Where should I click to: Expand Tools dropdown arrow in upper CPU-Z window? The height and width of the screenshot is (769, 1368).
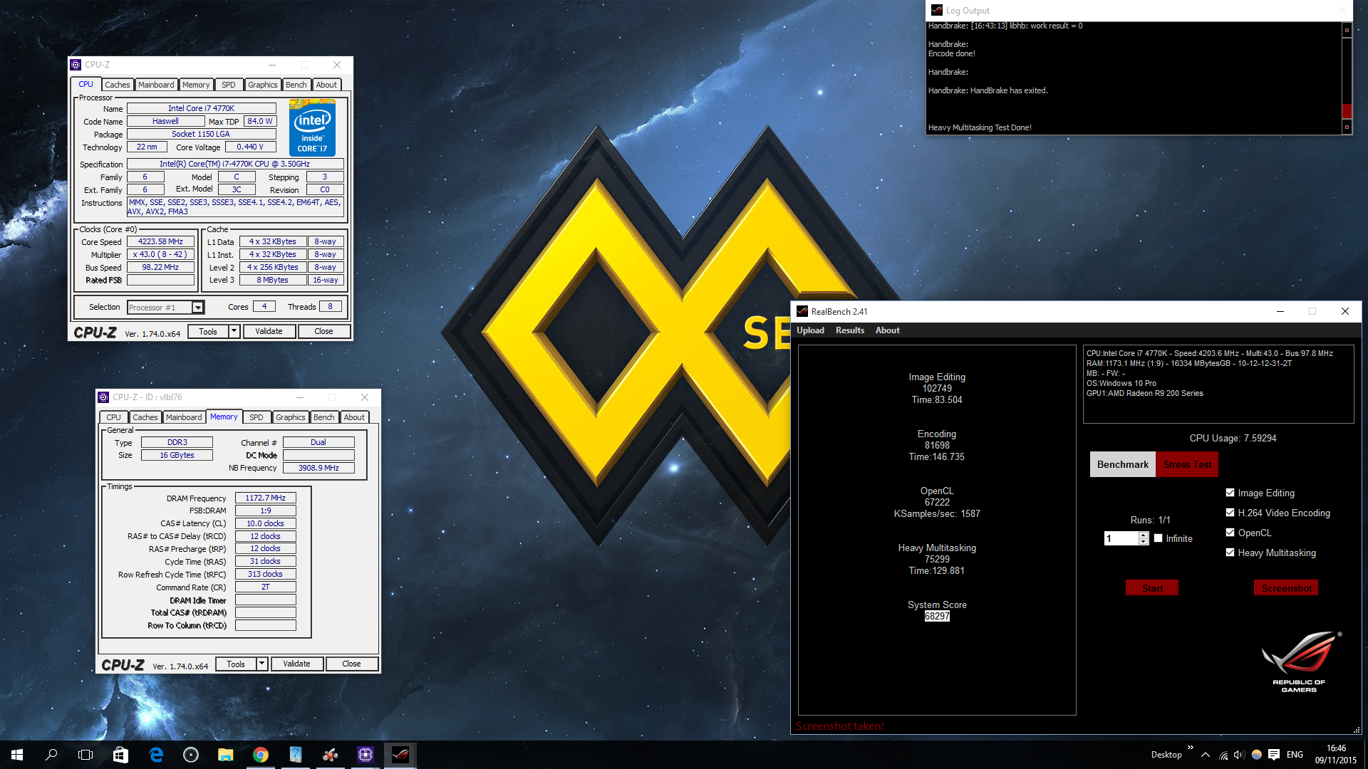tap(234, 332)
